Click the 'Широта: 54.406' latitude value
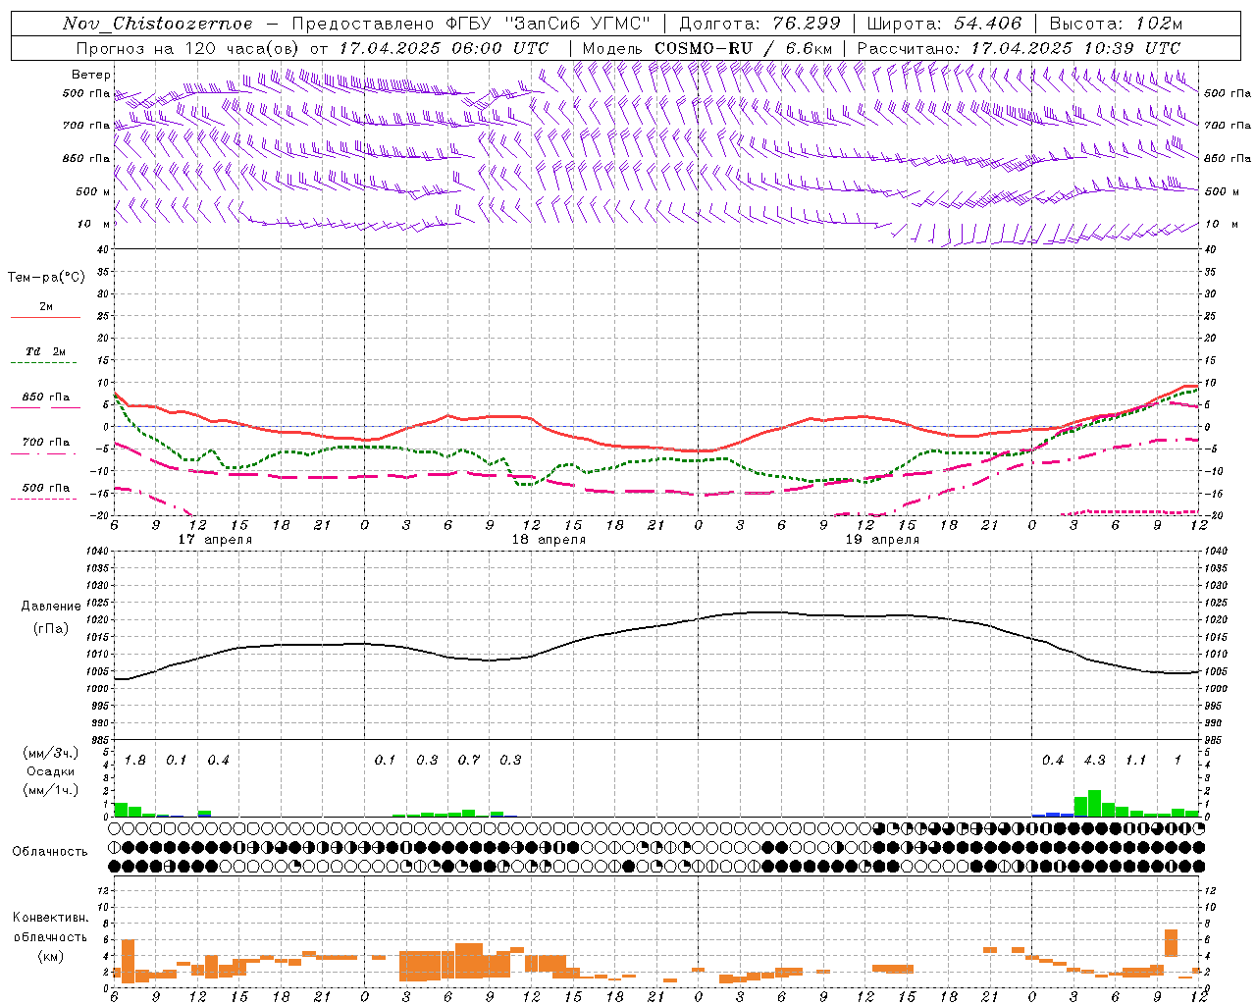 944,24
